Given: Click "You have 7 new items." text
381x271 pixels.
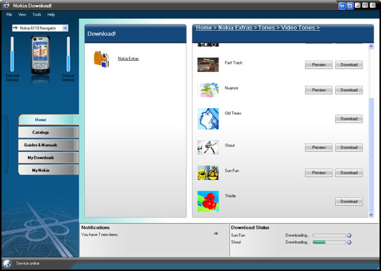Looking at the screenshot, I should pos(100,235).
